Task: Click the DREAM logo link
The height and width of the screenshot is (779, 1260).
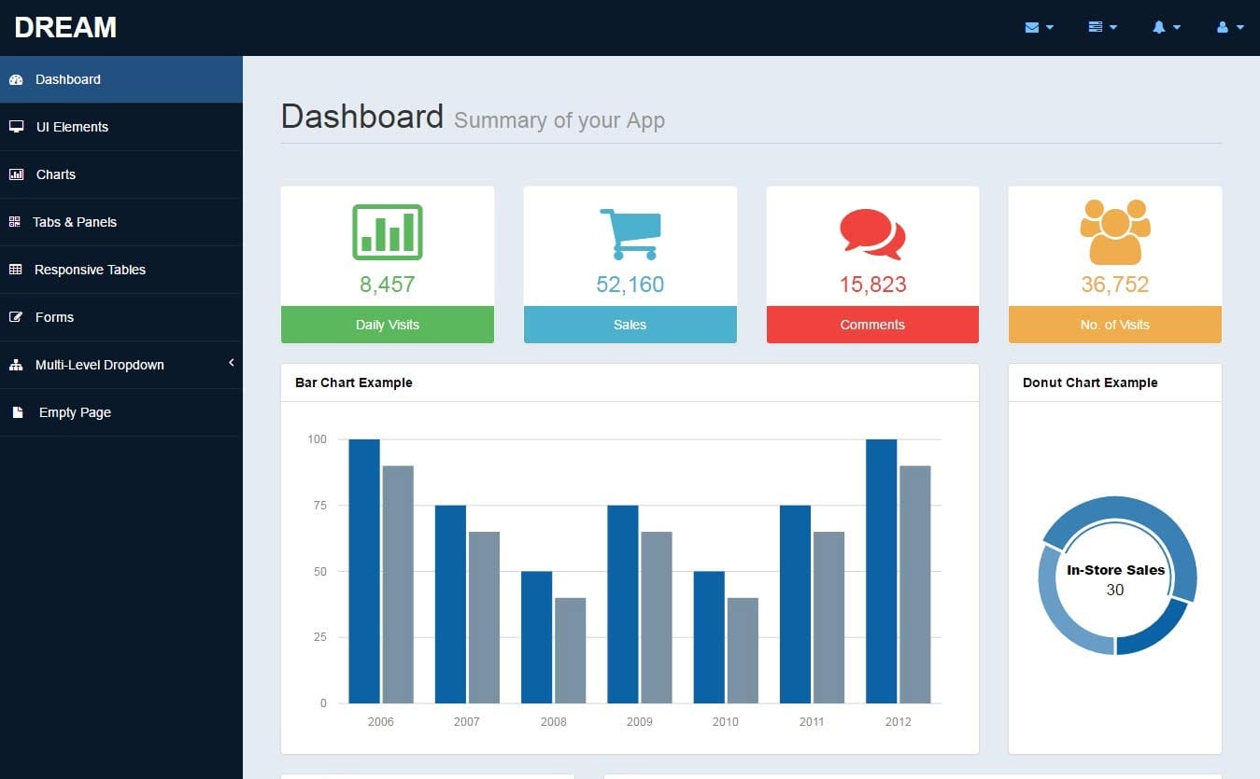Action: click(x=65, y=27)
